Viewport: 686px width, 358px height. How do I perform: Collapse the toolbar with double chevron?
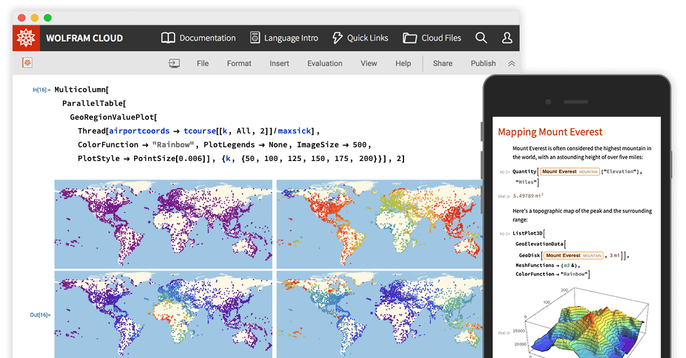tap(511, 63)
